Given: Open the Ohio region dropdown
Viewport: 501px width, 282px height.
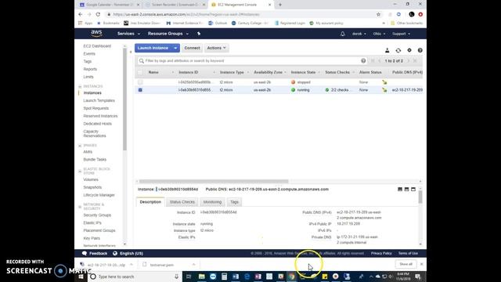Looking at the screenshot, I should pyautogui.click(x=379, y=34).
